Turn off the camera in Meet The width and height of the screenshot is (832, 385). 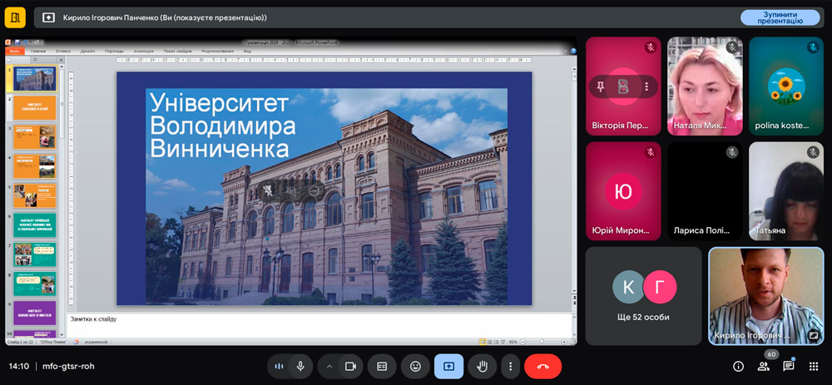[x=351, y=366]
